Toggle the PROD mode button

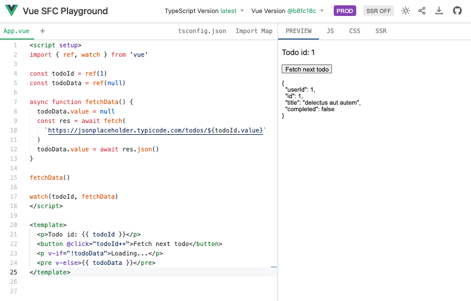344,11
